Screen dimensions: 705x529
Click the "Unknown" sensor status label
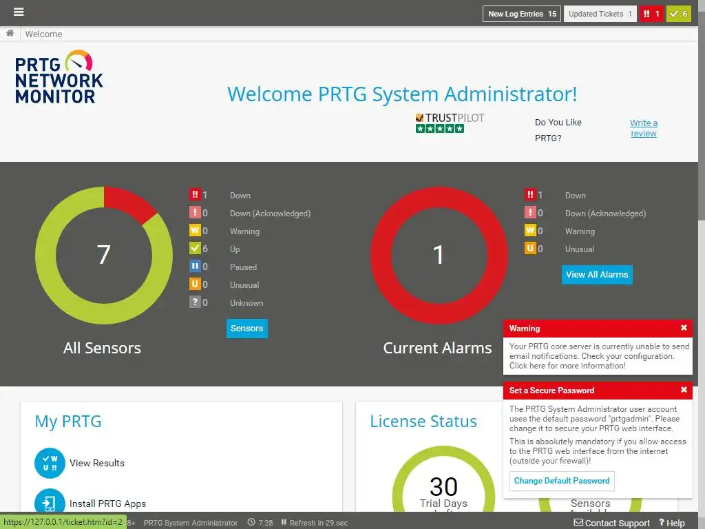pos(246,303)
